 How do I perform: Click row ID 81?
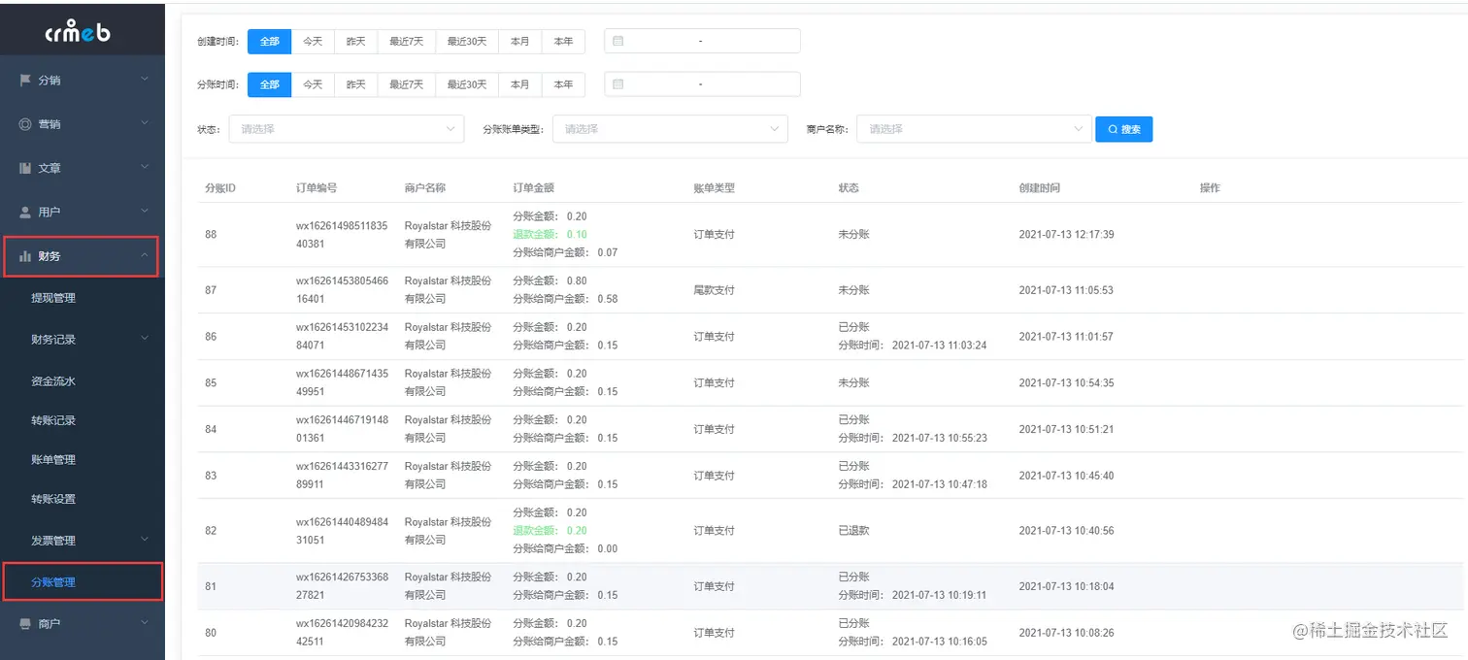click(211, 586)
